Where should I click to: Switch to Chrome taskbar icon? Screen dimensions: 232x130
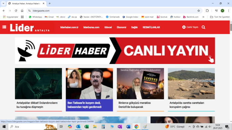(137, 127)
